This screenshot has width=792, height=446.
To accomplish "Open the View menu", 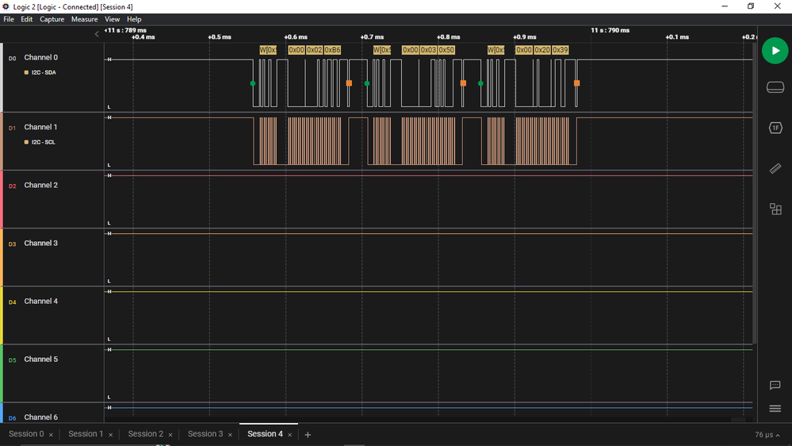I will click(112, 19).
